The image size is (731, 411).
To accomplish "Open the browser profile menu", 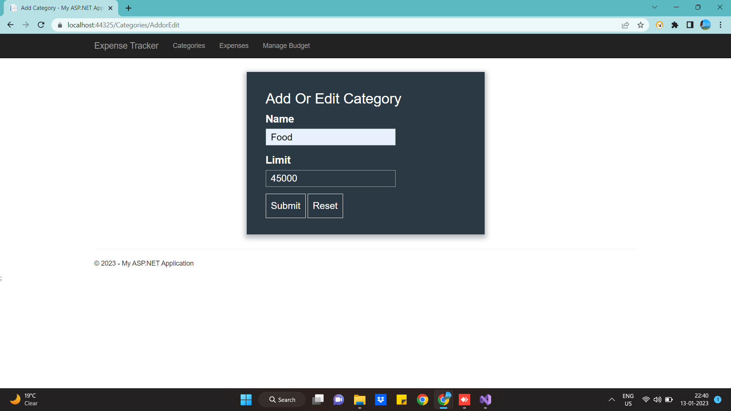I will tap(705, 25).
